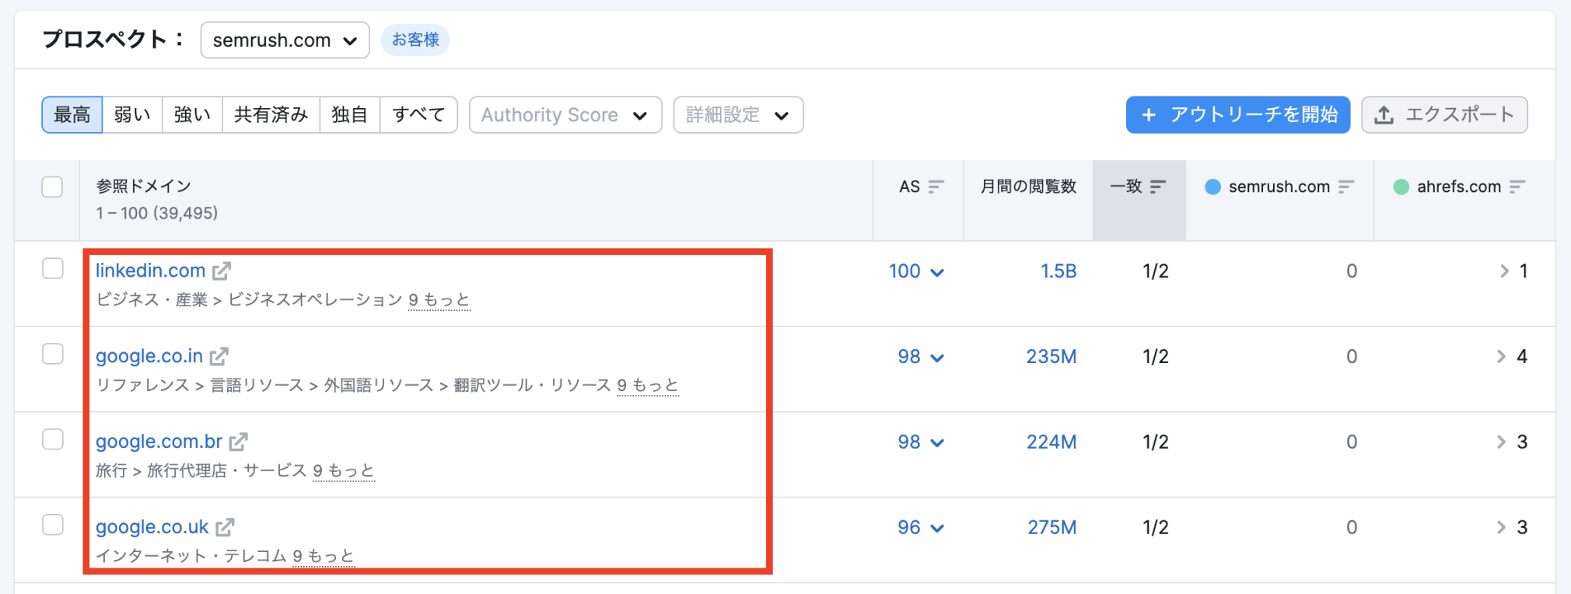Sort by AS column sort icon
Screen dimensions: 1571x594
[936, 187]
